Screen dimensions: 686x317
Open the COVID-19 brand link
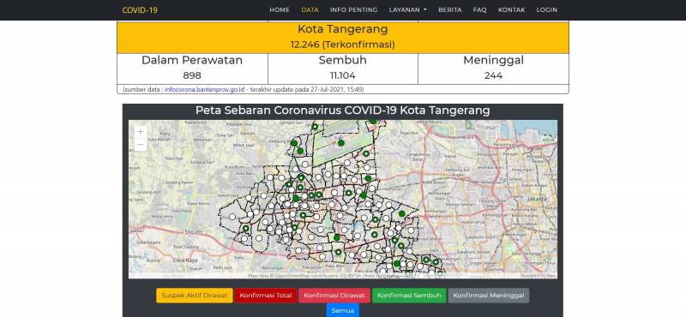click(x=140, y=10)
